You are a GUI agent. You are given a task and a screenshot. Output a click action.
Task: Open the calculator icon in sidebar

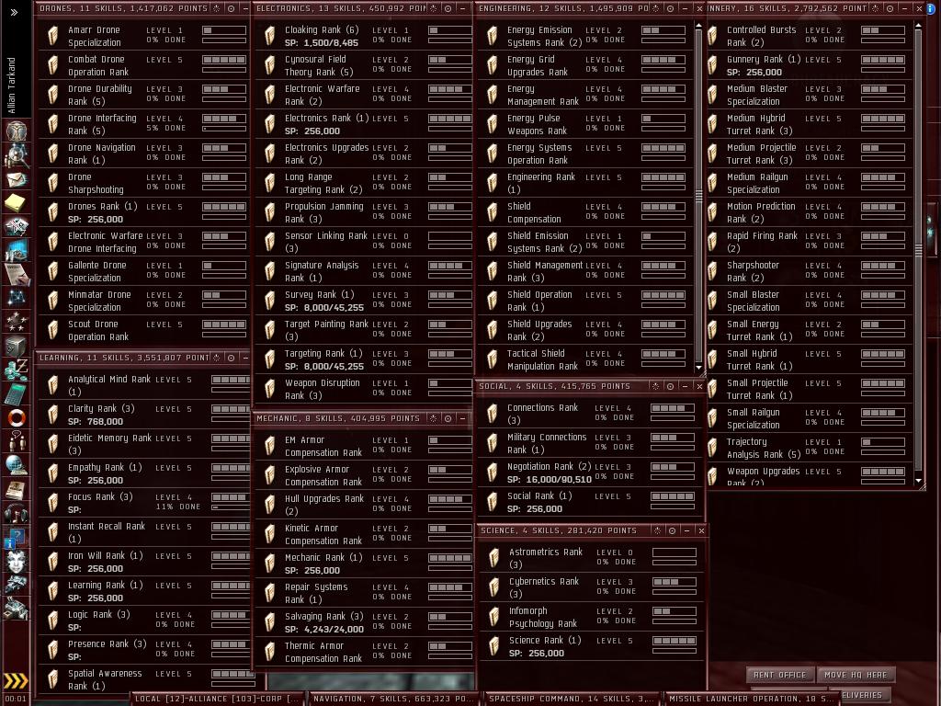click(17, 393)
